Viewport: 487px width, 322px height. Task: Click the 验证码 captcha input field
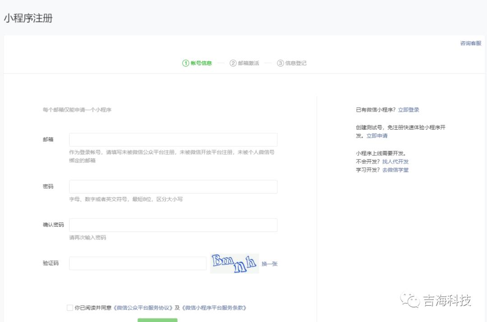138,263
